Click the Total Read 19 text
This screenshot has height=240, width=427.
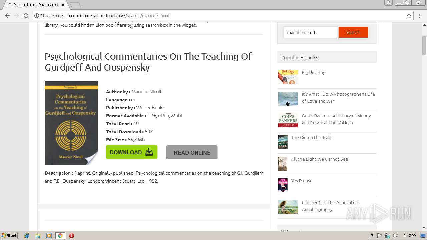[x=122, y=124]
